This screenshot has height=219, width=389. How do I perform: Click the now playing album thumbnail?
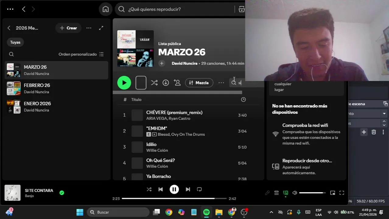(x=12, y=193)
